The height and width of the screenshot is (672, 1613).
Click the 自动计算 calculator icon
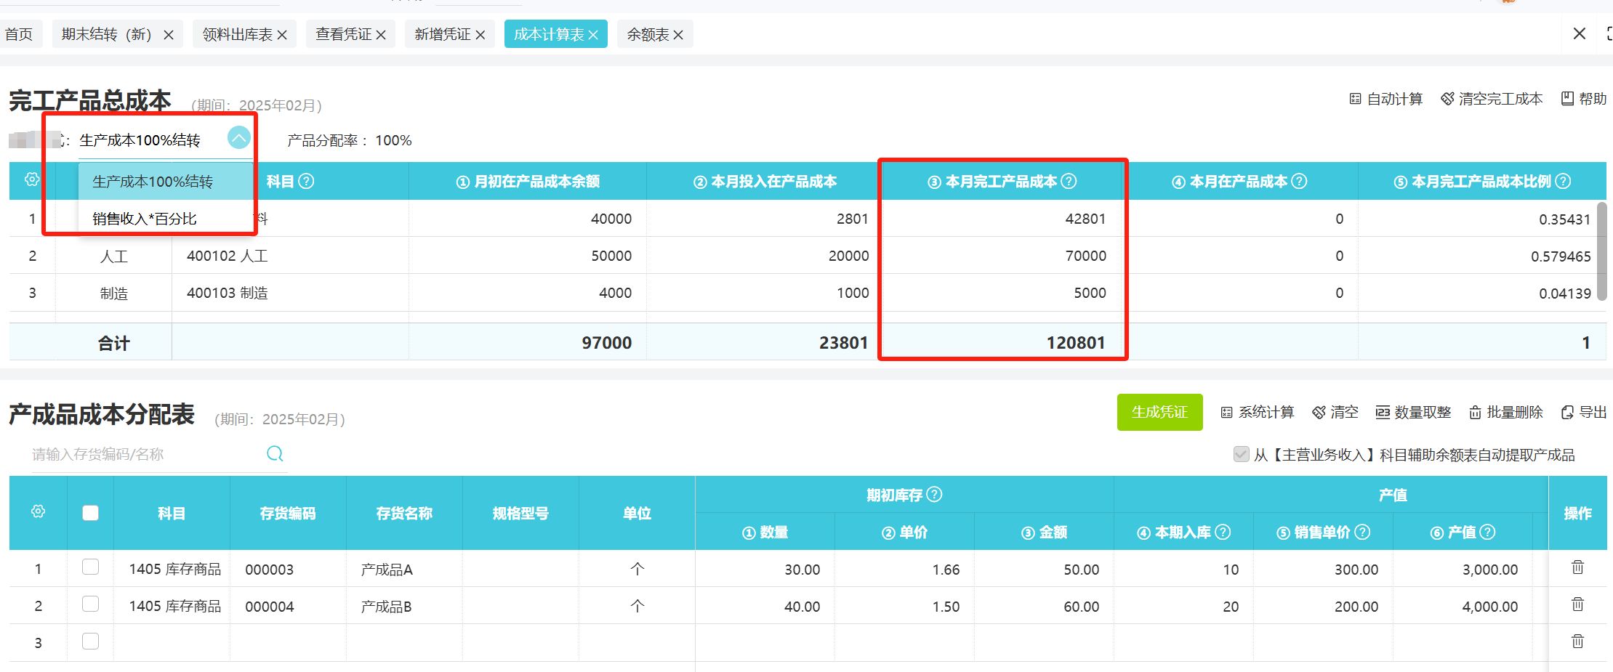coord(1355,99)
